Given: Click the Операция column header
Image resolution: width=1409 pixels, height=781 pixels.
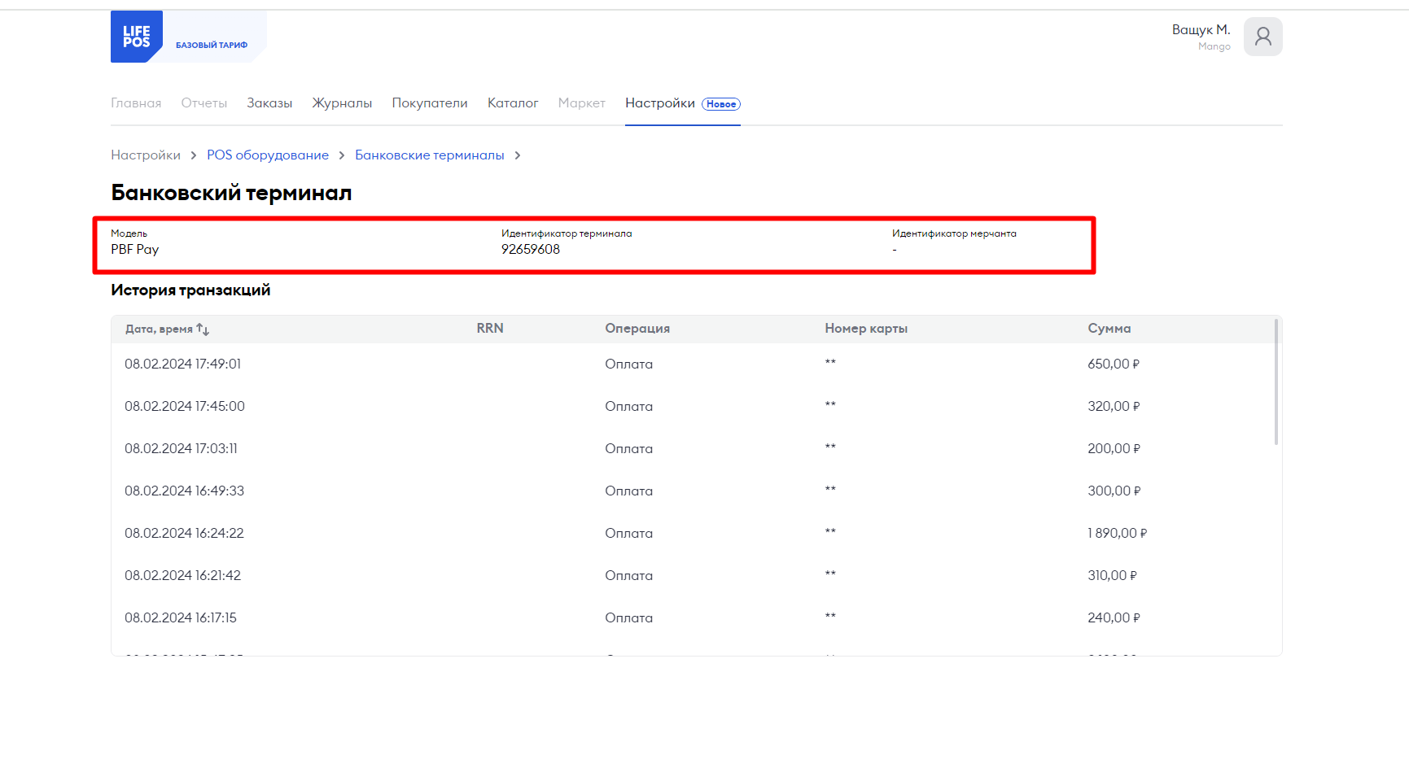Looking at the screenshot, I should (637, 329).
